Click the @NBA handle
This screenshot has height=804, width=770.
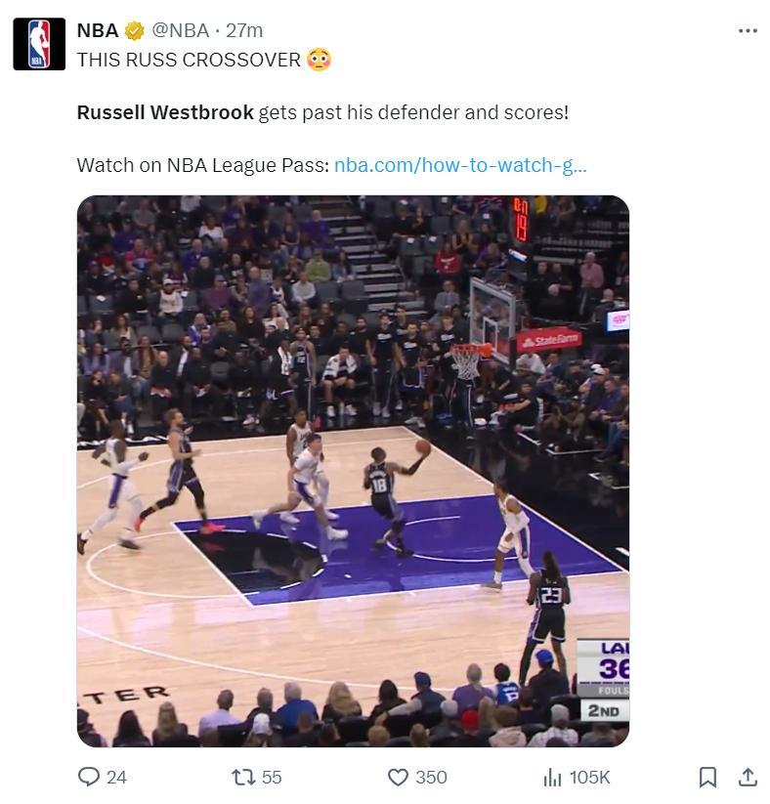click(x=180, y=30)
